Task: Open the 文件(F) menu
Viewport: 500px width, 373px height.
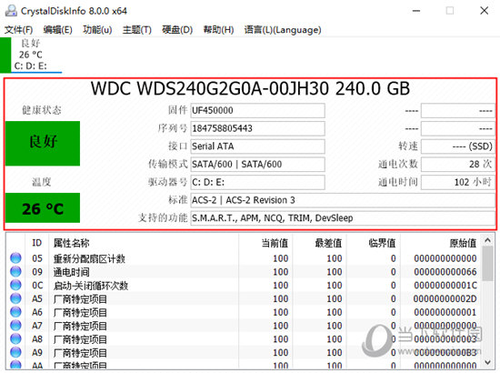Action: [18, 30]
